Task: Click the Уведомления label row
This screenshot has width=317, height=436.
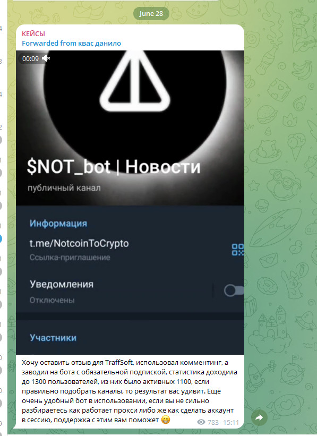Action: (x=62, y=284)
